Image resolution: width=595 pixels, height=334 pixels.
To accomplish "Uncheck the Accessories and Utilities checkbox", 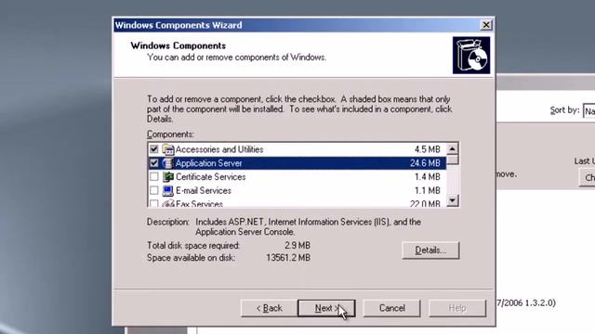I will coord(153,149).
